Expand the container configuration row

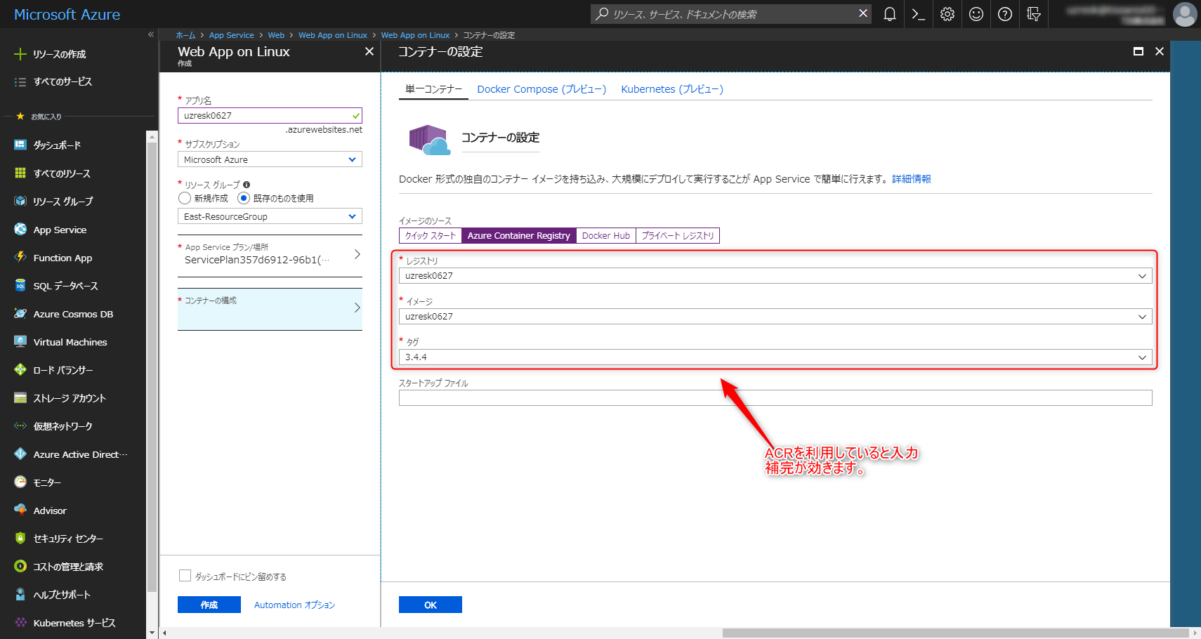270,309
